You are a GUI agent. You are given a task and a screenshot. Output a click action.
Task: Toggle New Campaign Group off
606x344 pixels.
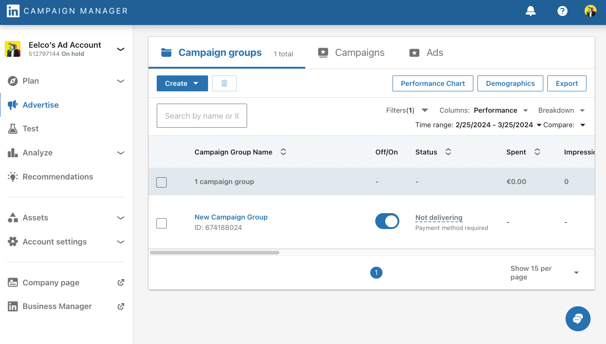pyautogui.click(x=387, y=221)
